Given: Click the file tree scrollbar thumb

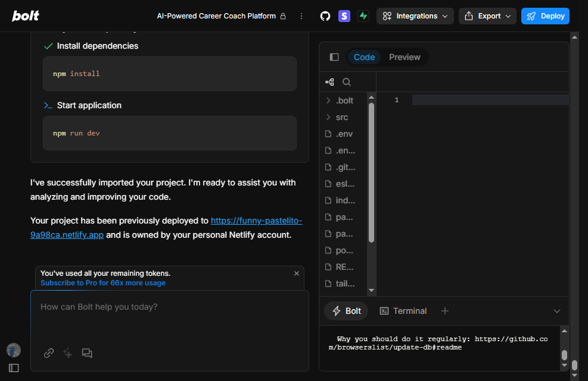Looking at the screenshot, I should click(x=371, y=172).
